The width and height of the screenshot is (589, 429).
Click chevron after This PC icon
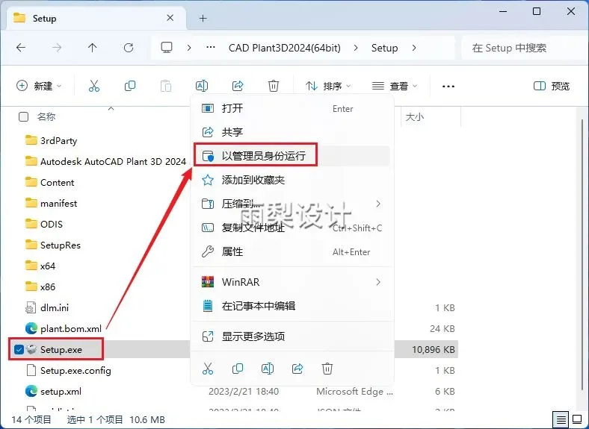(x=189, y=48)
